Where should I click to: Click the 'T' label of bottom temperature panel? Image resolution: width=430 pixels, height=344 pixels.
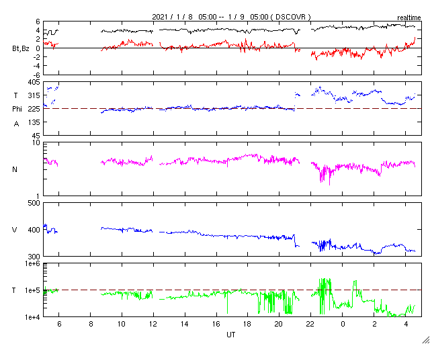click(x=13, y=290)
